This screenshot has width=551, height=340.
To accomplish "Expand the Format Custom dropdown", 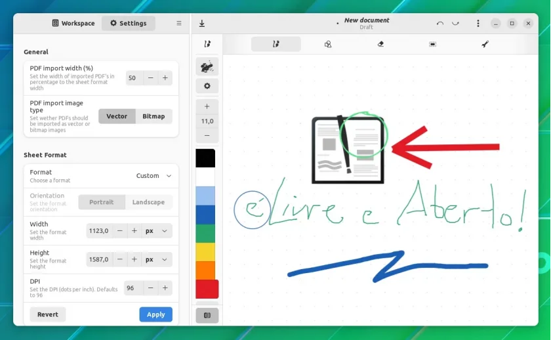I will 154,175.
